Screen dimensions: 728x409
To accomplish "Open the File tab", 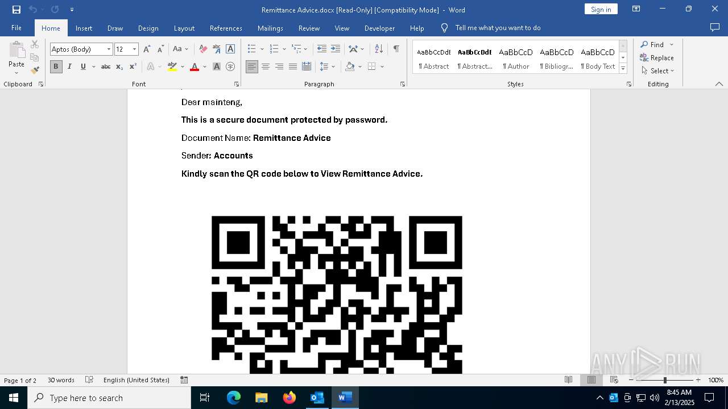I will tap(16, 28).
